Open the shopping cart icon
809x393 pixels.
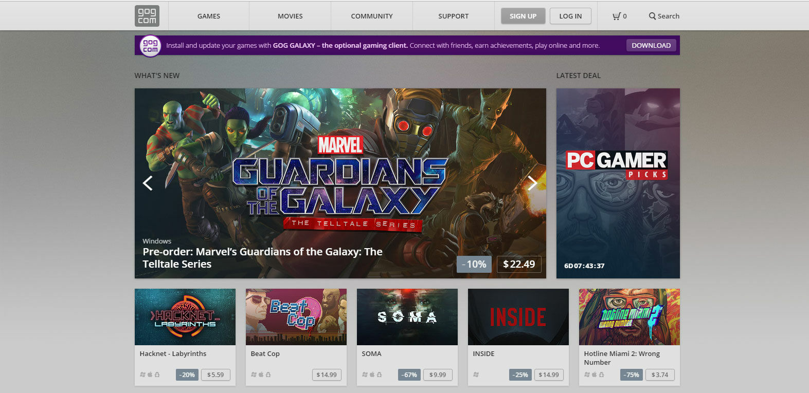[x=616, y=16]
